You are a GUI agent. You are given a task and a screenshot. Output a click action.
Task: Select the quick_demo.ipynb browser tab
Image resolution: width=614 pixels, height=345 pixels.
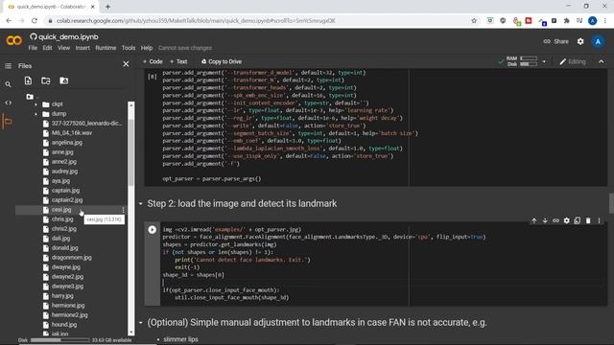pyautogui.click(x=51, y=7)
